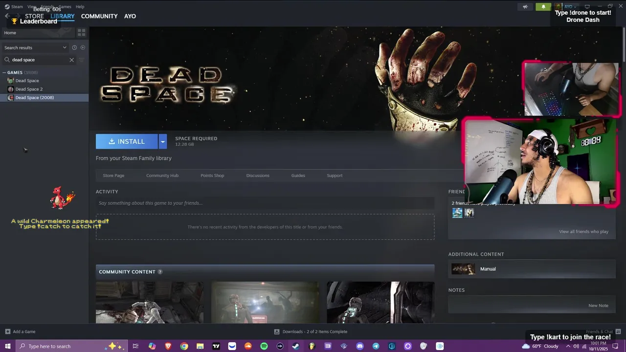Open the install options dropdown arrow
The image size is (626, 352).
coord(162,141)
